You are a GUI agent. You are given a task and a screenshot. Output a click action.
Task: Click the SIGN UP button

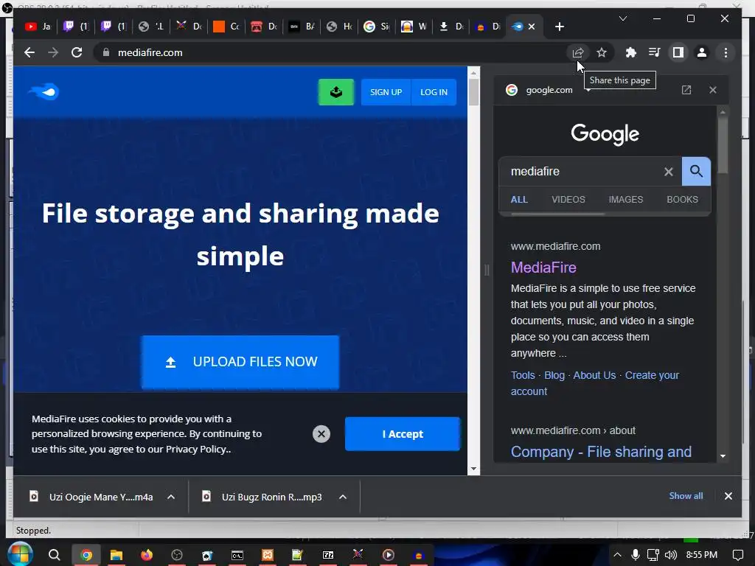[x=386, y=92]
